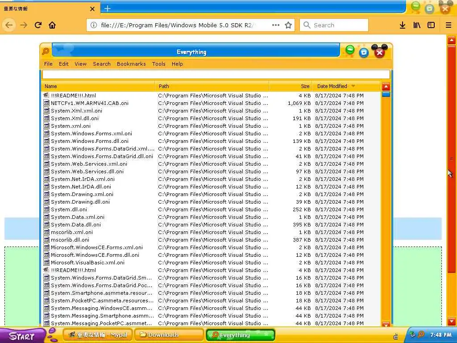Open the Library icon in browser toolbar
457x343 pixels.
[x=417, y=25]
